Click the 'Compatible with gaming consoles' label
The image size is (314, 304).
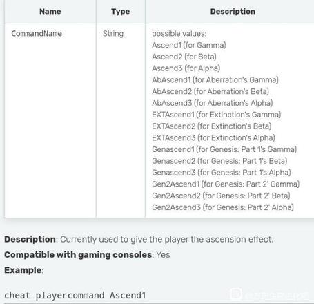click(x=78, y=255)
